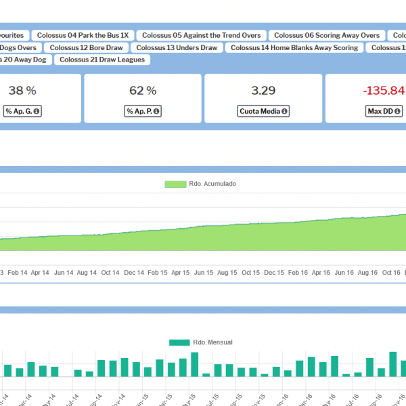The height and width of the screenshot is (406, 406).
Task: Click the Dec 14 axis label
Action: (134, 273)
